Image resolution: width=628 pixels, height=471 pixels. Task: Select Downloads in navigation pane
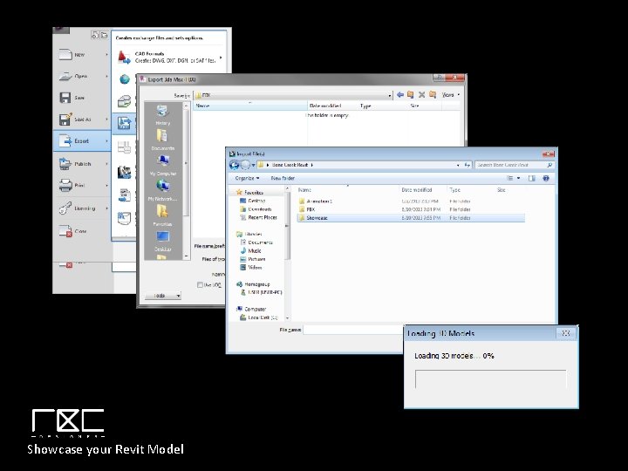pyautogui.click(x=256, y=209)
